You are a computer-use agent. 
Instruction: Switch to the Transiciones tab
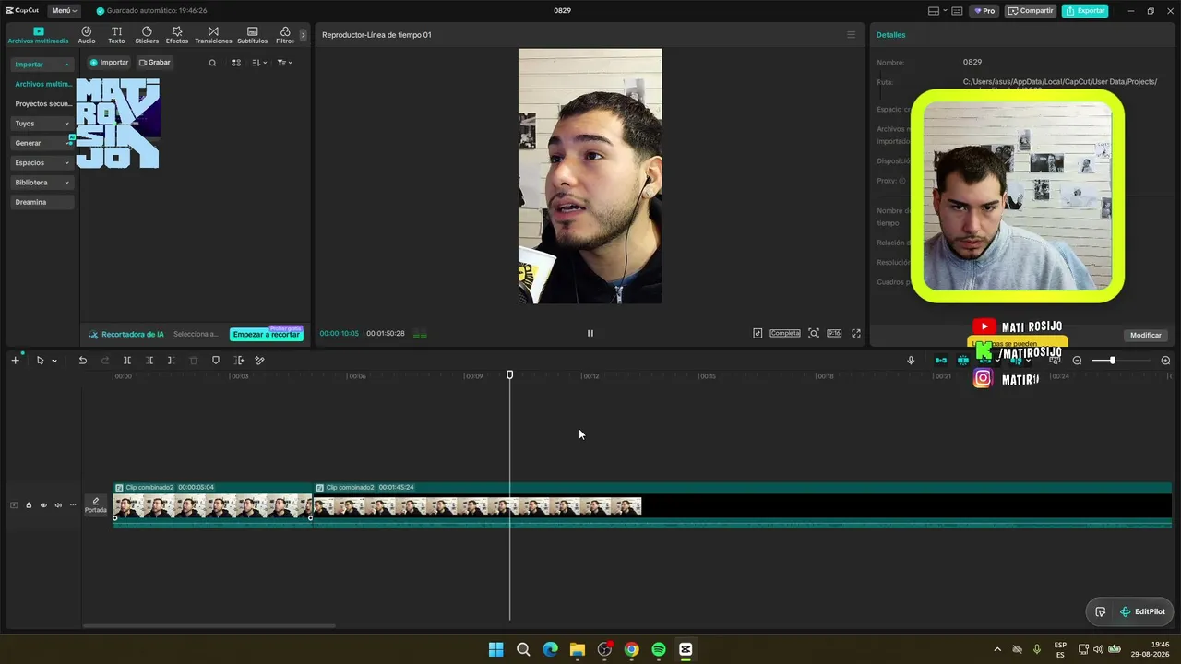point(213,35)
